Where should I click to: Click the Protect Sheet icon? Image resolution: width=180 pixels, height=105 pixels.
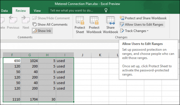pos(80,21)
